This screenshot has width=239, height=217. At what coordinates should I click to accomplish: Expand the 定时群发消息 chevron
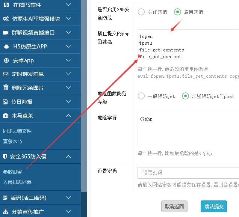click(68, 74)
